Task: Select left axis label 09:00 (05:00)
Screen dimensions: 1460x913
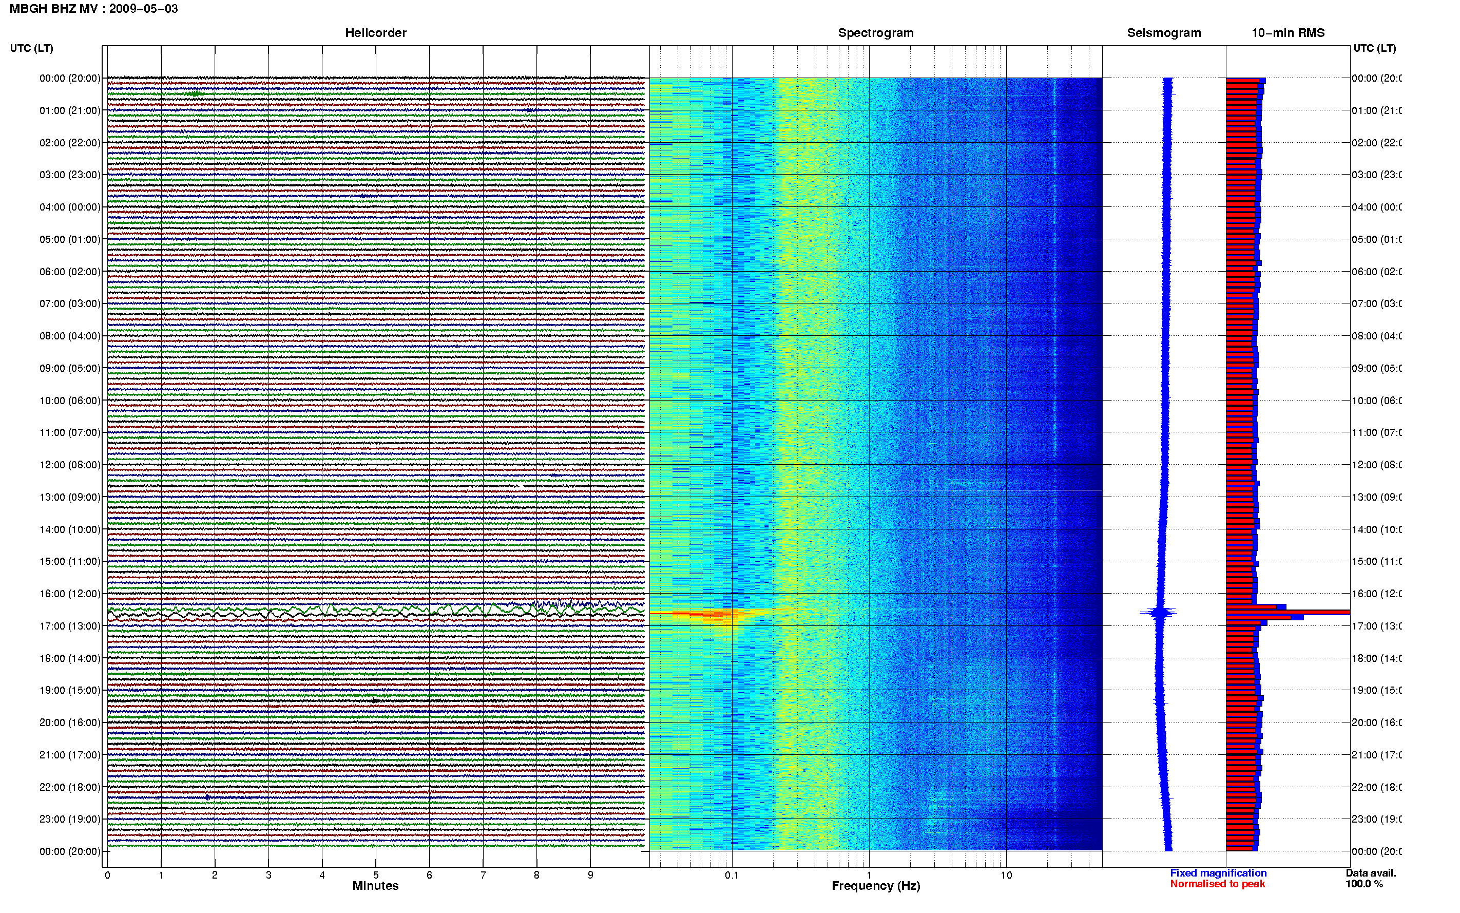Action: click(70, 368)
